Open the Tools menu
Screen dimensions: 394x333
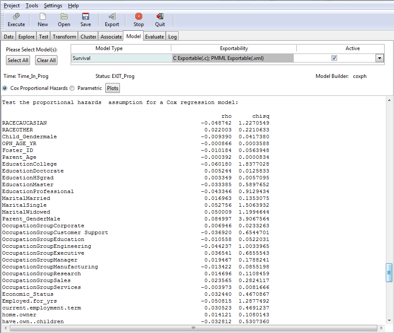click(32, 6)
